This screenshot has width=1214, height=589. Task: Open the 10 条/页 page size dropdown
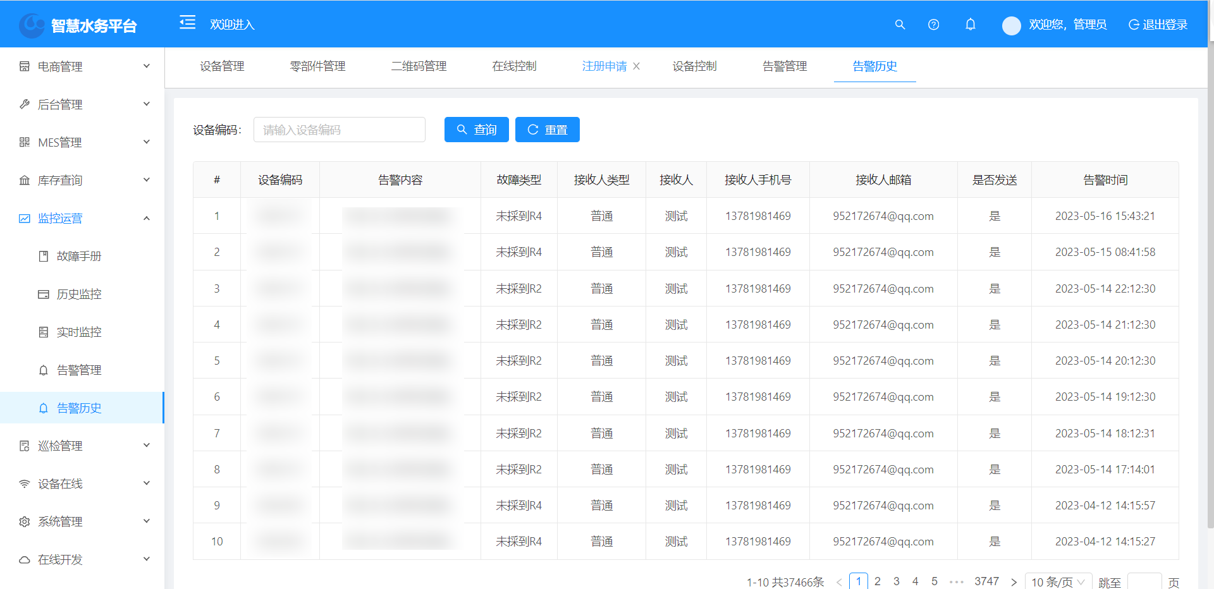point(1058,581)
